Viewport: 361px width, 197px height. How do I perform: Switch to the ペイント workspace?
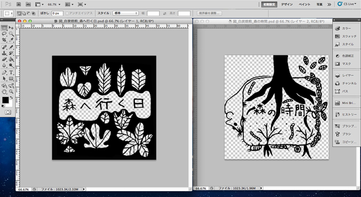click(x=304, y=3)
